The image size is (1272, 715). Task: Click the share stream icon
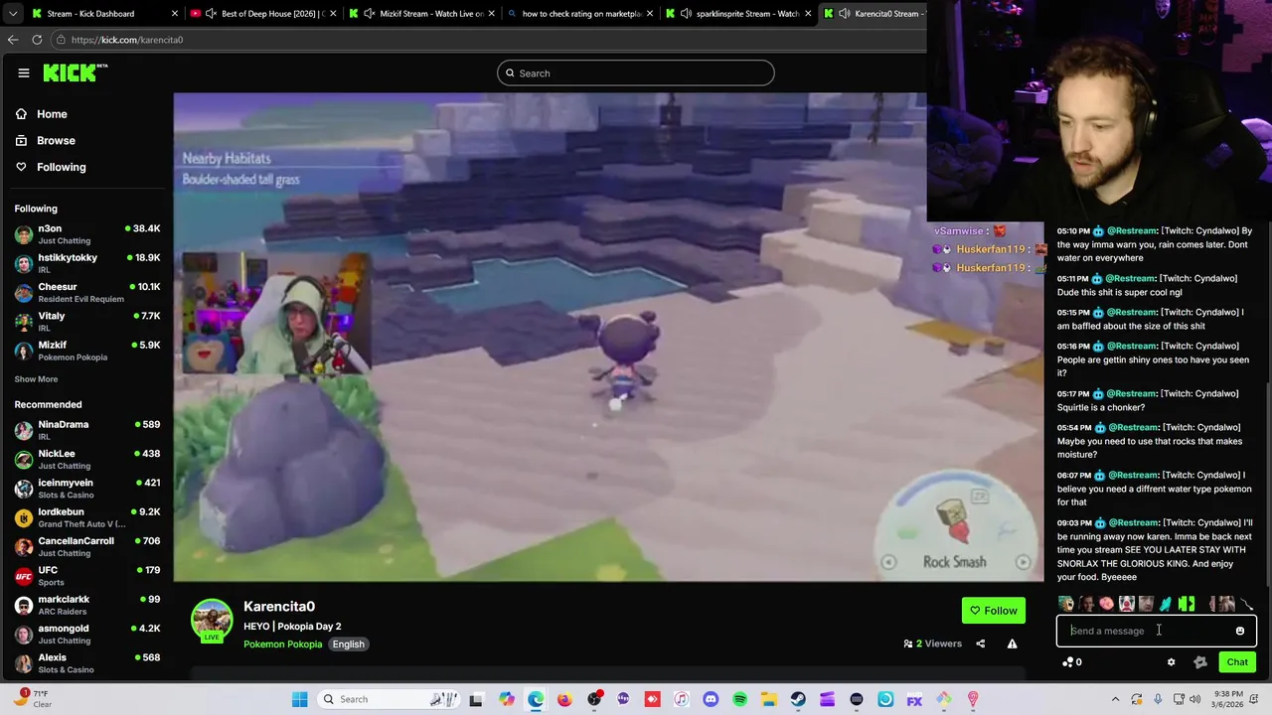(x=980, y=643)
